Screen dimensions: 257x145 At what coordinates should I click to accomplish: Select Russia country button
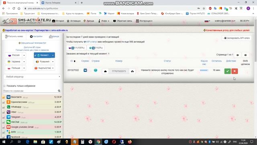point(14,55)
